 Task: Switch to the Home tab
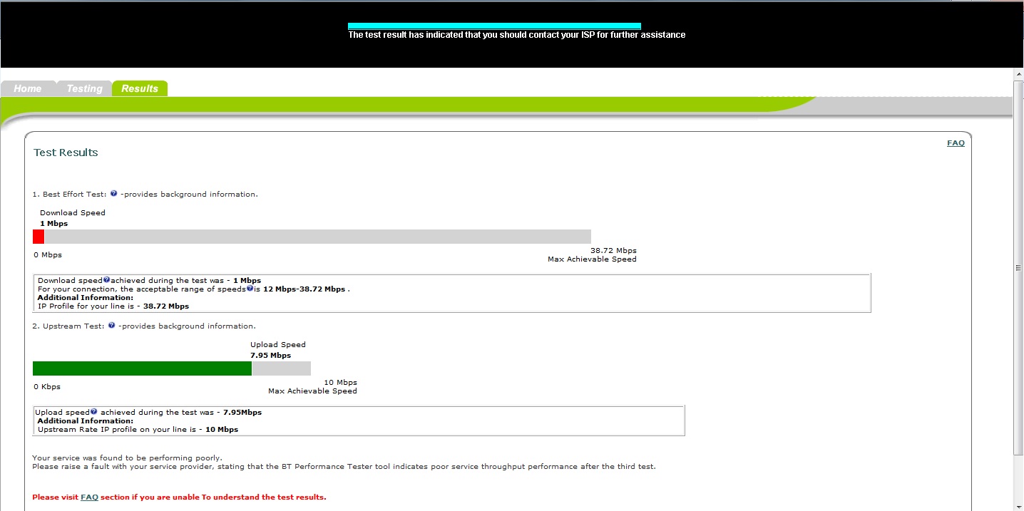tap(28, 88)
